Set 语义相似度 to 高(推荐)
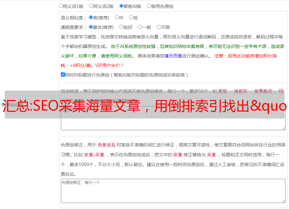Screen dimensions: 289x209 (x=91, y=17)
